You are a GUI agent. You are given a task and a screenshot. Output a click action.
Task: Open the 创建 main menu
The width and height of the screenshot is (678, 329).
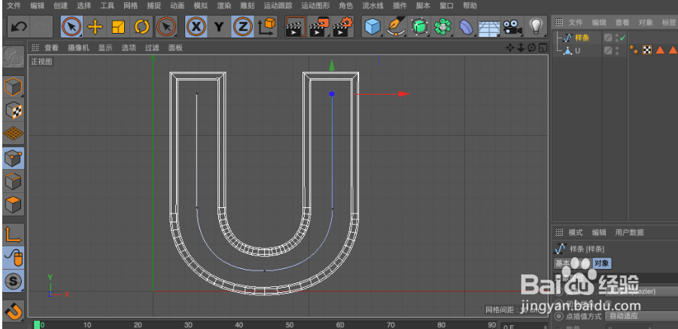[x=60, y=6]
